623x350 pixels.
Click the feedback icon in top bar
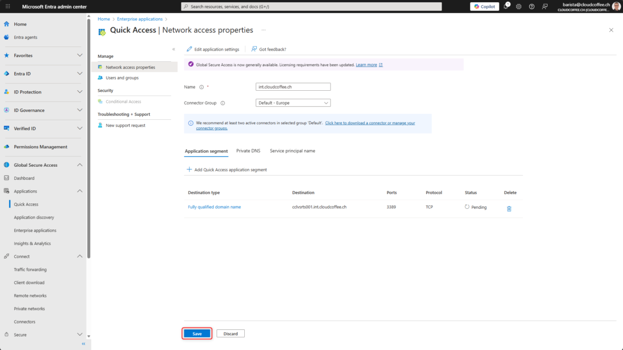point(545,7)
